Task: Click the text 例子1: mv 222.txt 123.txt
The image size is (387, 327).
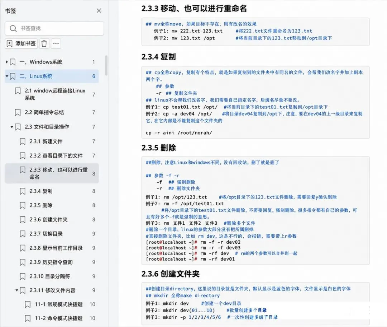Action: tap(188, 31)
